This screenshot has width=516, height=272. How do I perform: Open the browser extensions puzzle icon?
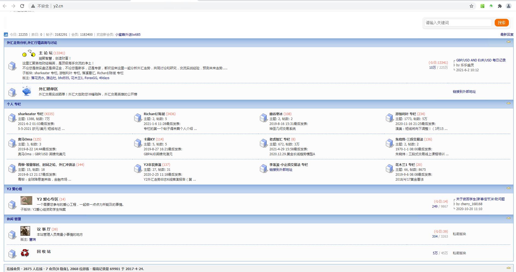click(500, 6)
